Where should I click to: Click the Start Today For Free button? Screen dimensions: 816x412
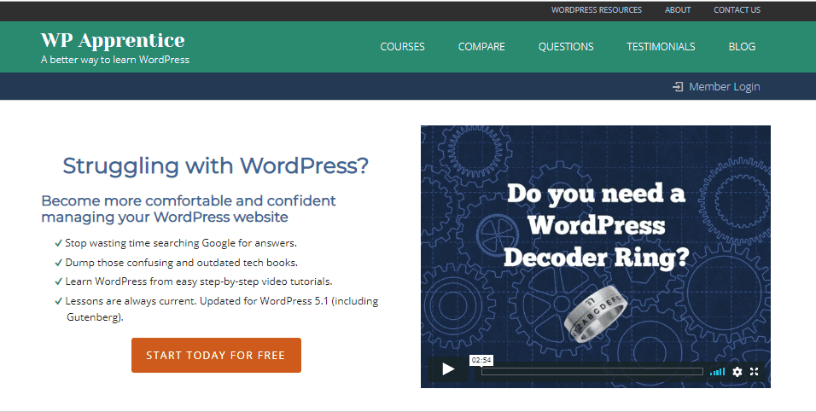(x=216, y=356)
